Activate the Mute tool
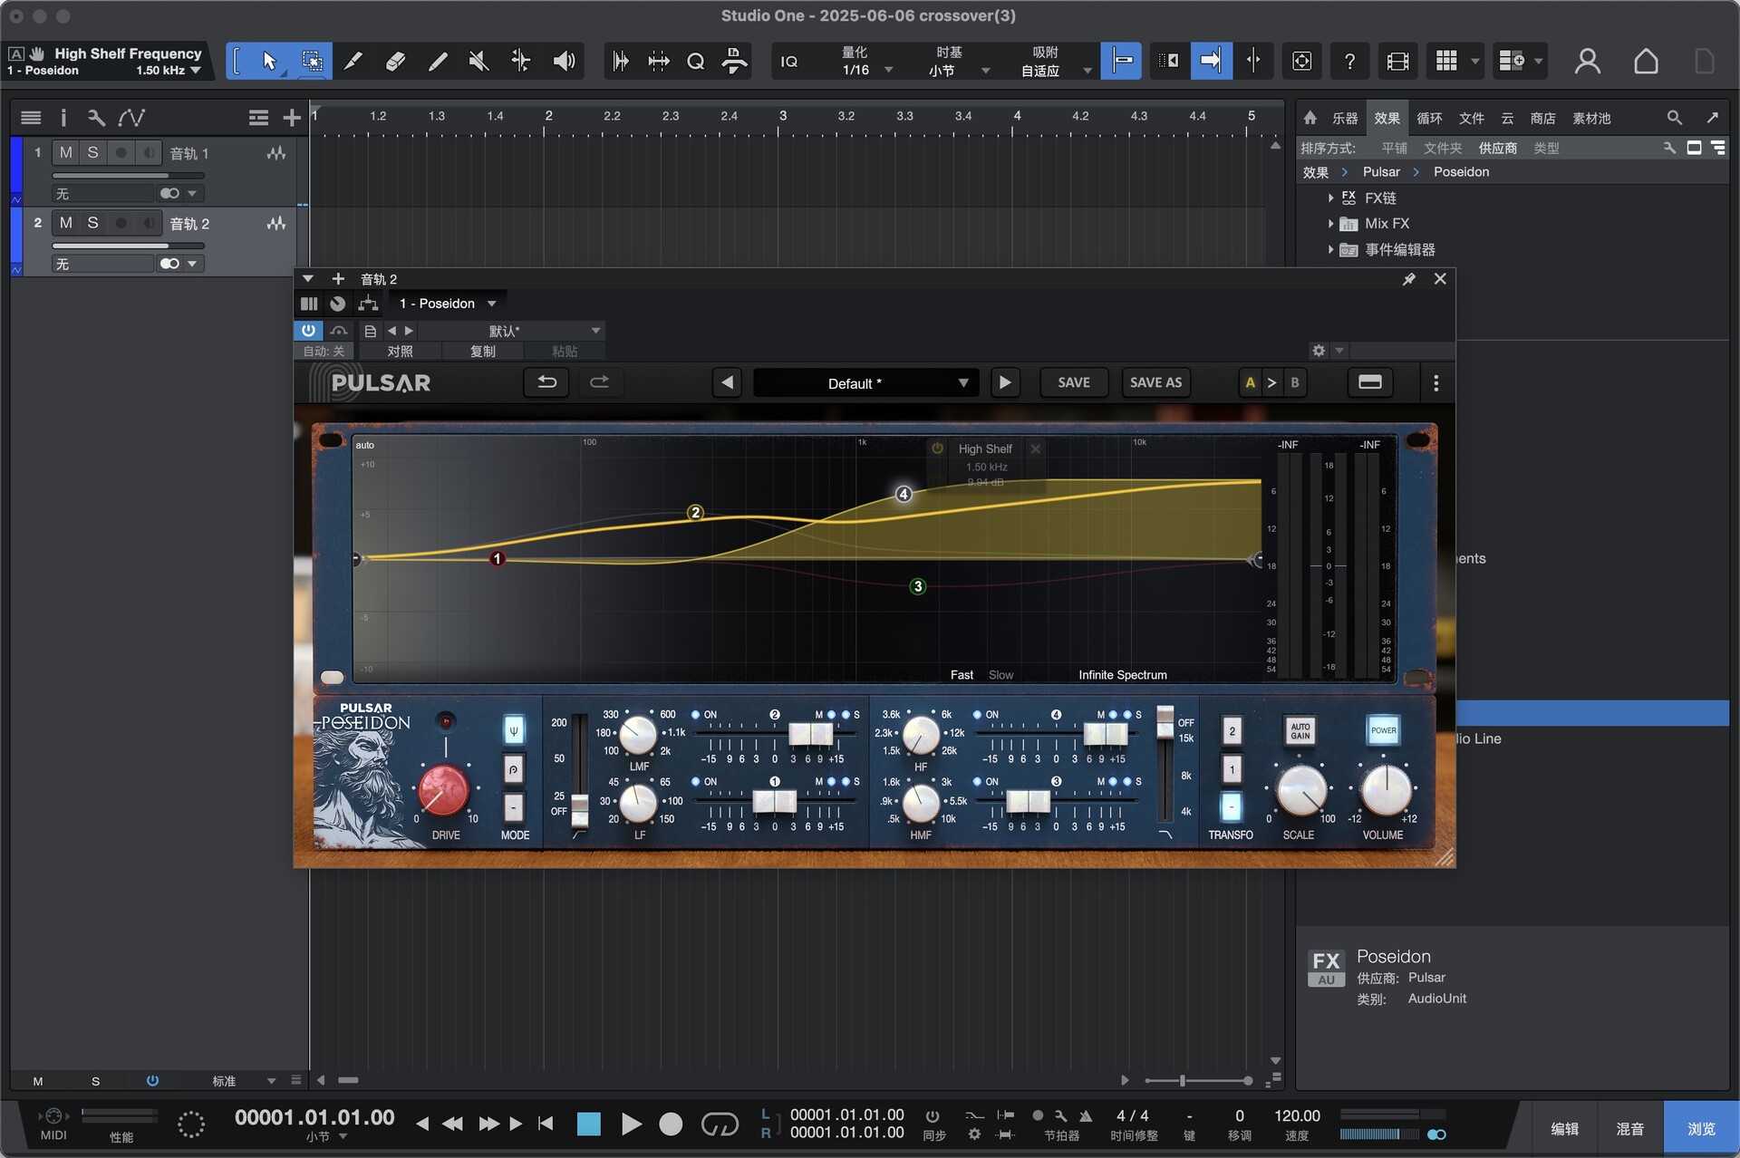Viewport: 1740px width, 1158px height. click(x=479, y=61)
